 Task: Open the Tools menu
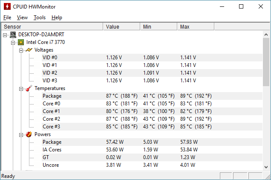coord(40,17)
